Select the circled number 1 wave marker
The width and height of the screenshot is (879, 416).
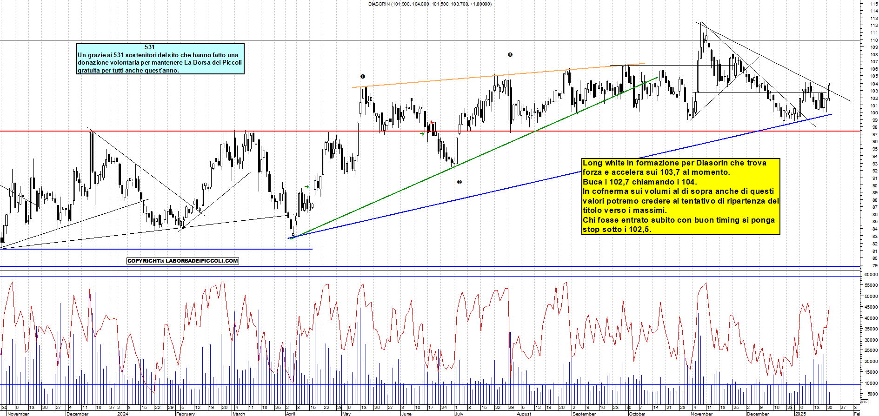coord(363,76)
